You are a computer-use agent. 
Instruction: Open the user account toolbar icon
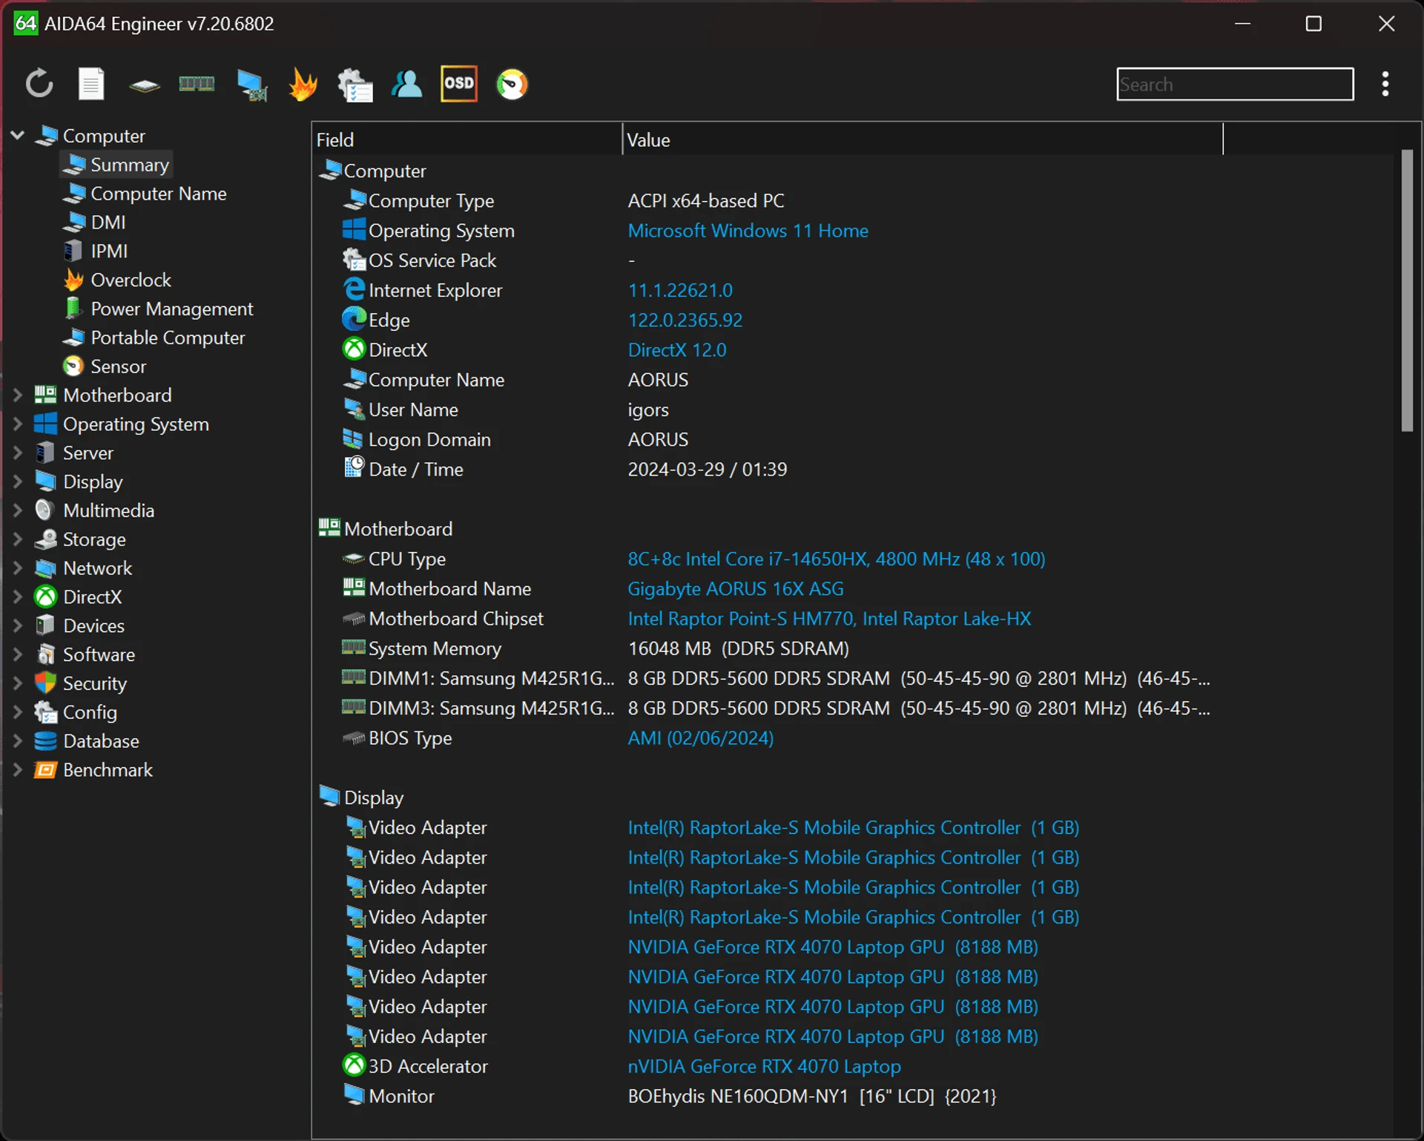coord(406,84)
